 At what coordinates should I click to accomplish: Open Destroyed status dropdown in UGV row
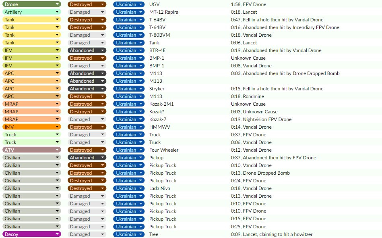(87, 4)
